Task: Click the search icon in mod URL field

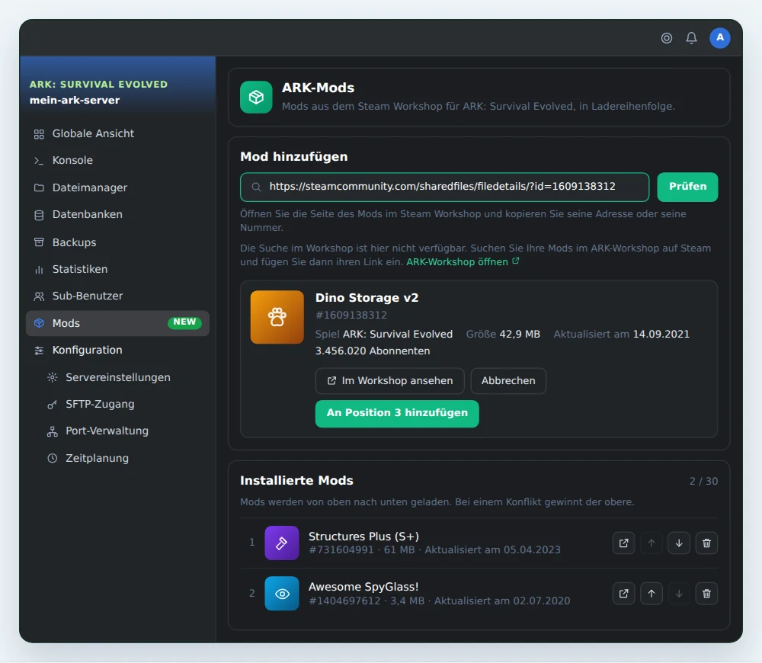Action: point(256,187)
